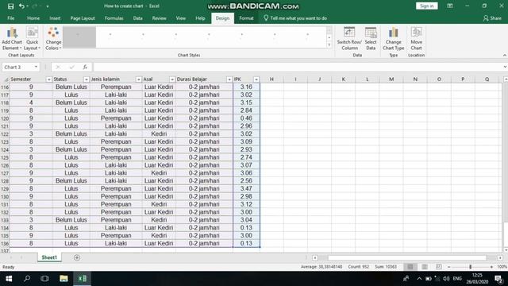Click the Sign in button
The height and width of the screenshot is (286, 508).
[427, 6]
